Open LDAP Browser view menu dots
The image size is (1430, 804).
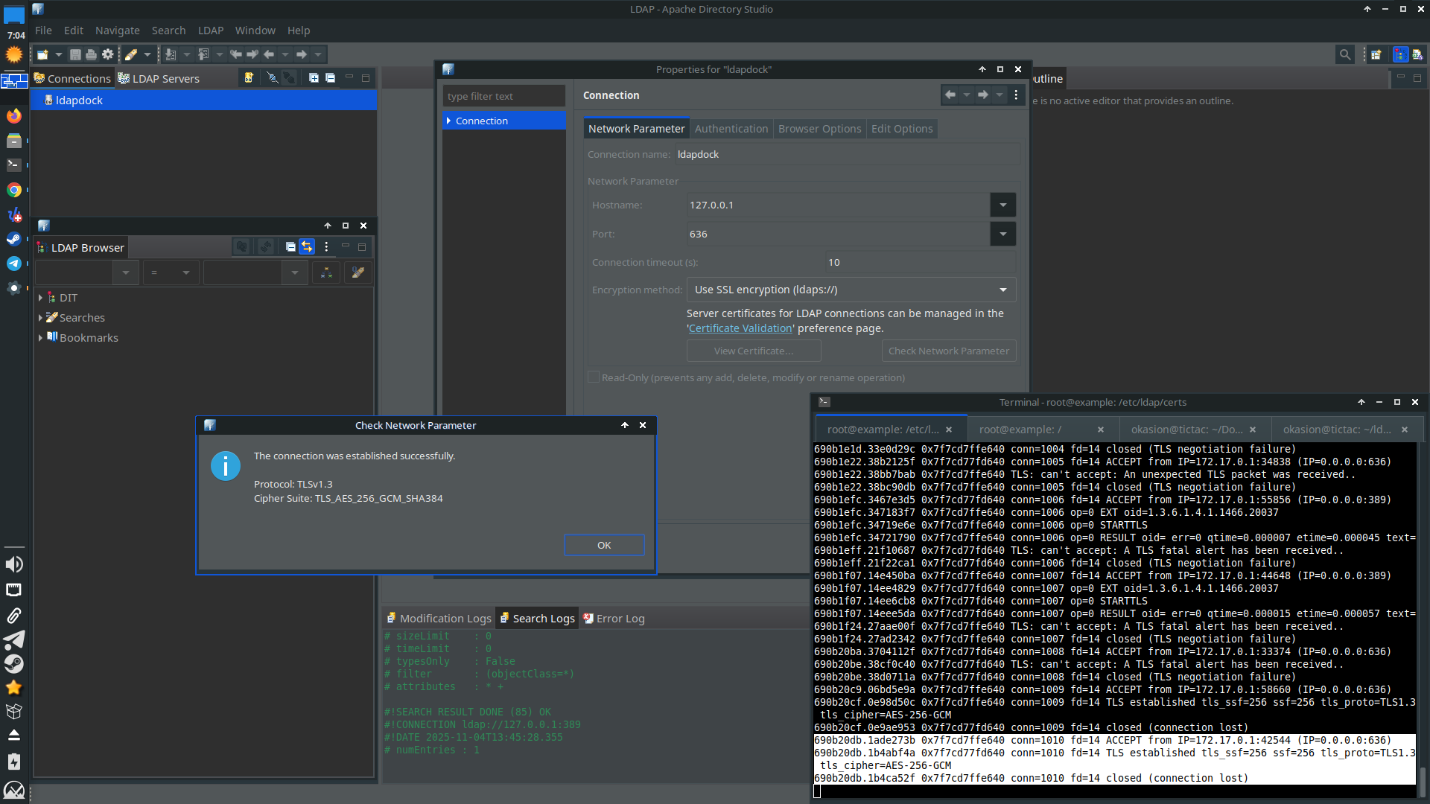pos(326,247)
